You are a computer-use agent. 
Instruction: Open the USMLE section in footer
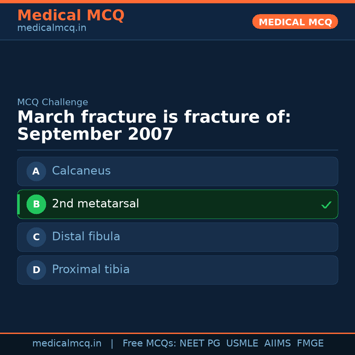[x=242, y=343]
